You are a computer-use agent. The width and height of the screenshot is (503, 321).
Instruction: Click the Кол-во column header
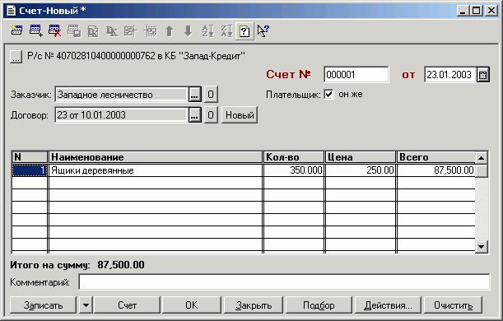point(294,157)
